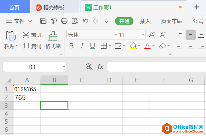Select column A header

pyautogui.click(x=27, y=80)
